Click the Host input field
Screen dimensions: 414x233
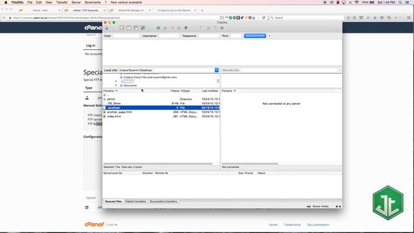(x=126, y=36)
